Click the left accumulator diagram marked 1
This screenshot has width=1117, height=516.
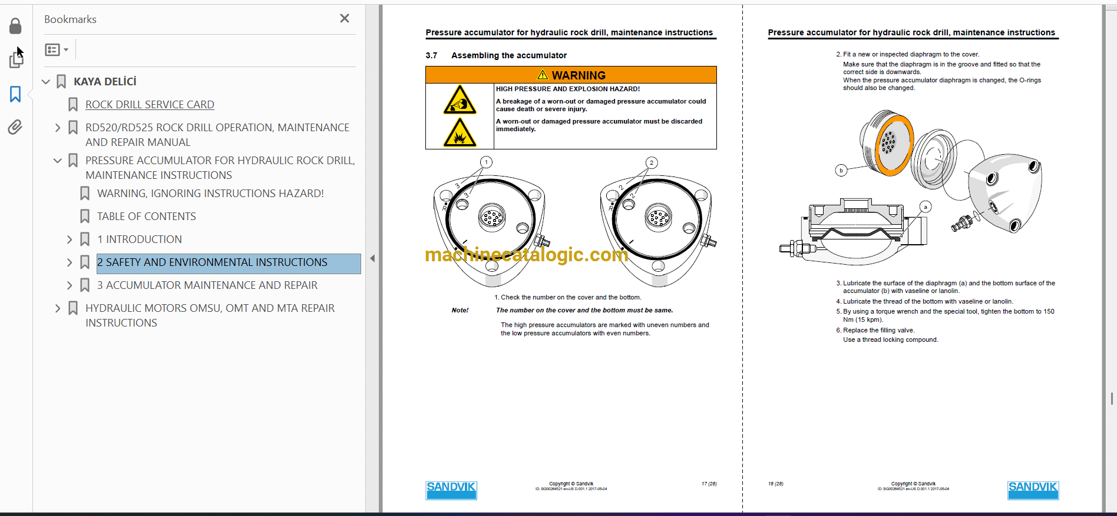(491, 222)
